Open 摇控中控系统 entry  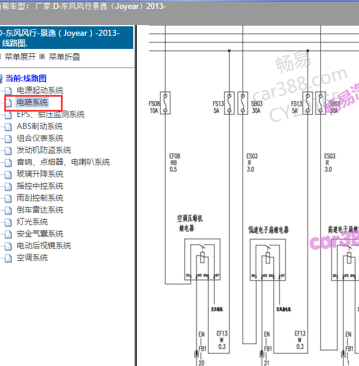click(x=40, y=186)
